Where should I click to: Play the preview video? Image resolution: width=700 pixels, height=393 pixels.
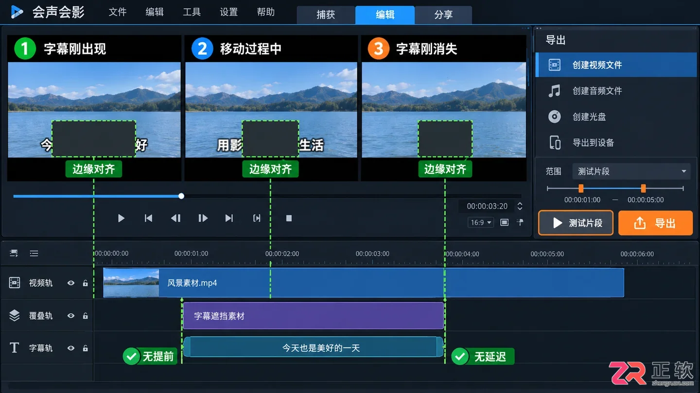(x=121, y=218)
